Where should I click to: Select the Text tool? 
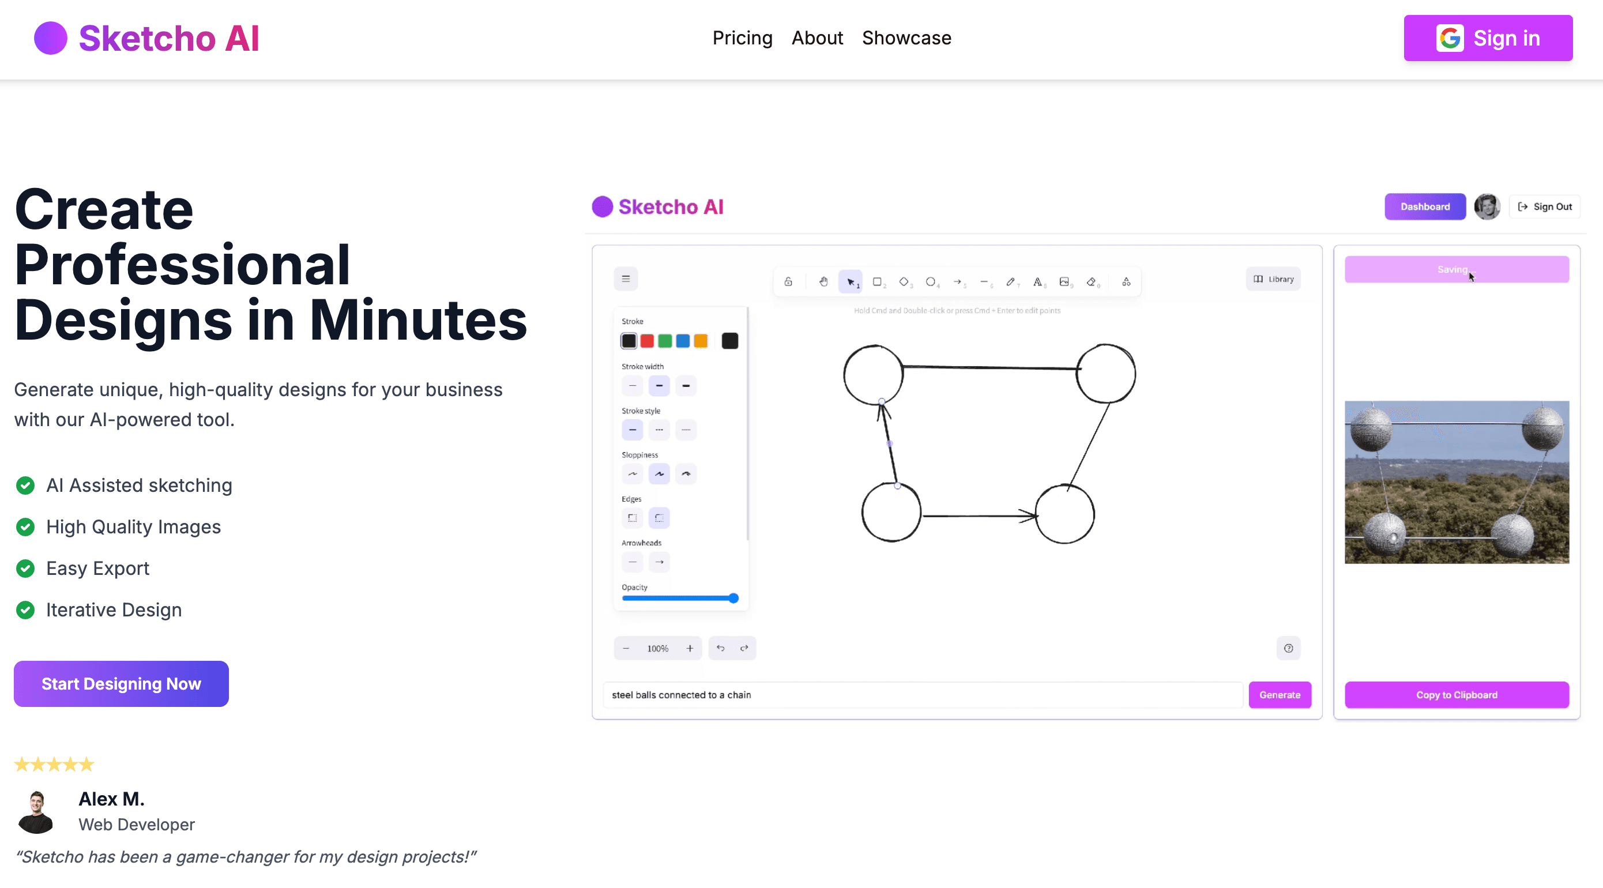pos(1037,282)
